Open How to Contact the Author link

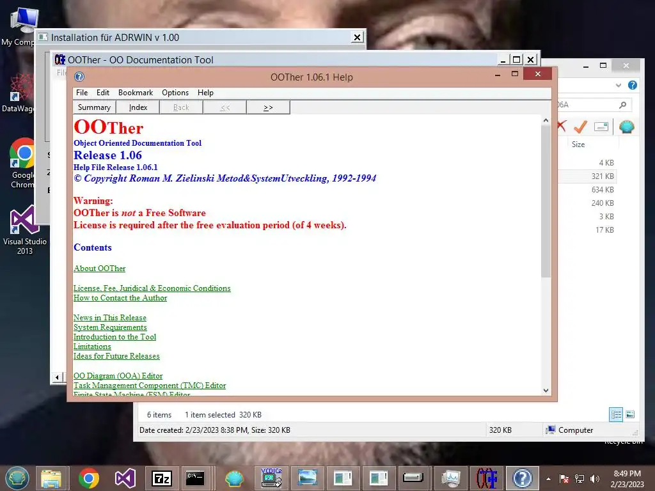pos(120,298)
